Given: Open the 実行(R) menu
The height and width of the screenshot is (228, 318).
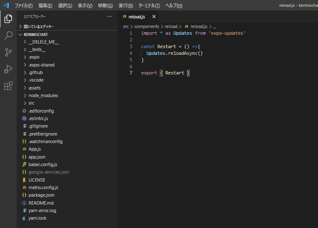Looking at the screenshot, I should pyautogui.click(x=126, y=5).
